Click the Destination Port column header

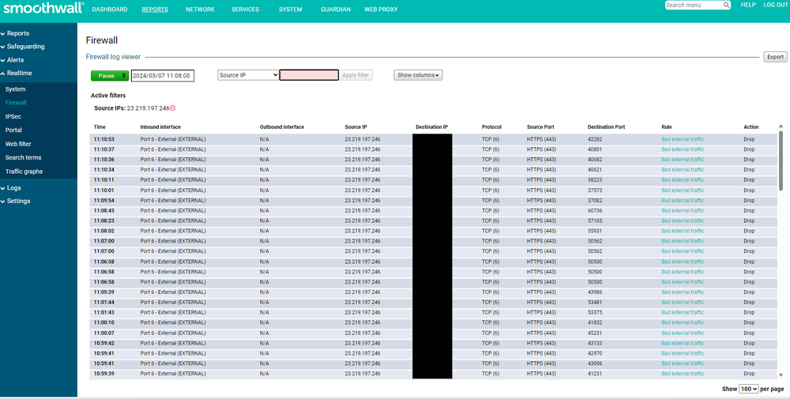[x=606, y=127]
